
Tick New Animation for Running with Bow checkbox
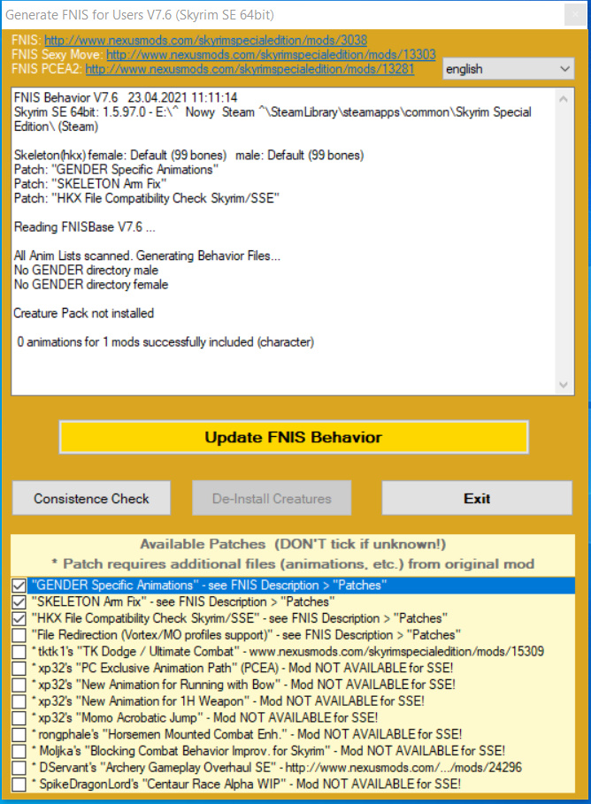19,685
